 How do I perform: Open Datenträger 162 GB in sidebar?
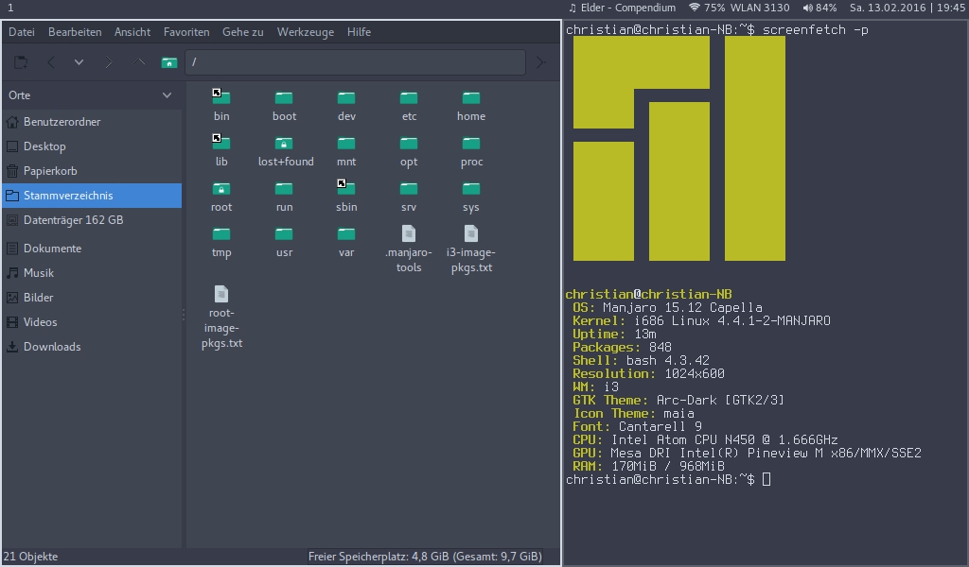click(92, 220)
